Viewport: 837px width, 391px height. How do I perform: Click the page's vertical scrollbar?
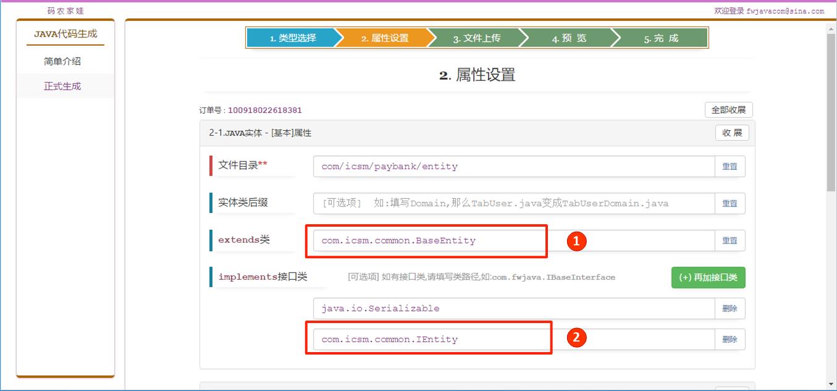click(831, 111)
